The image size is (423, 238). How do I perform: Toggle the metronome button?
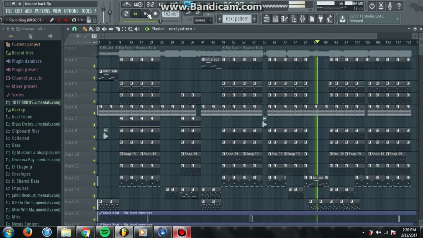[x=127, y=4]
